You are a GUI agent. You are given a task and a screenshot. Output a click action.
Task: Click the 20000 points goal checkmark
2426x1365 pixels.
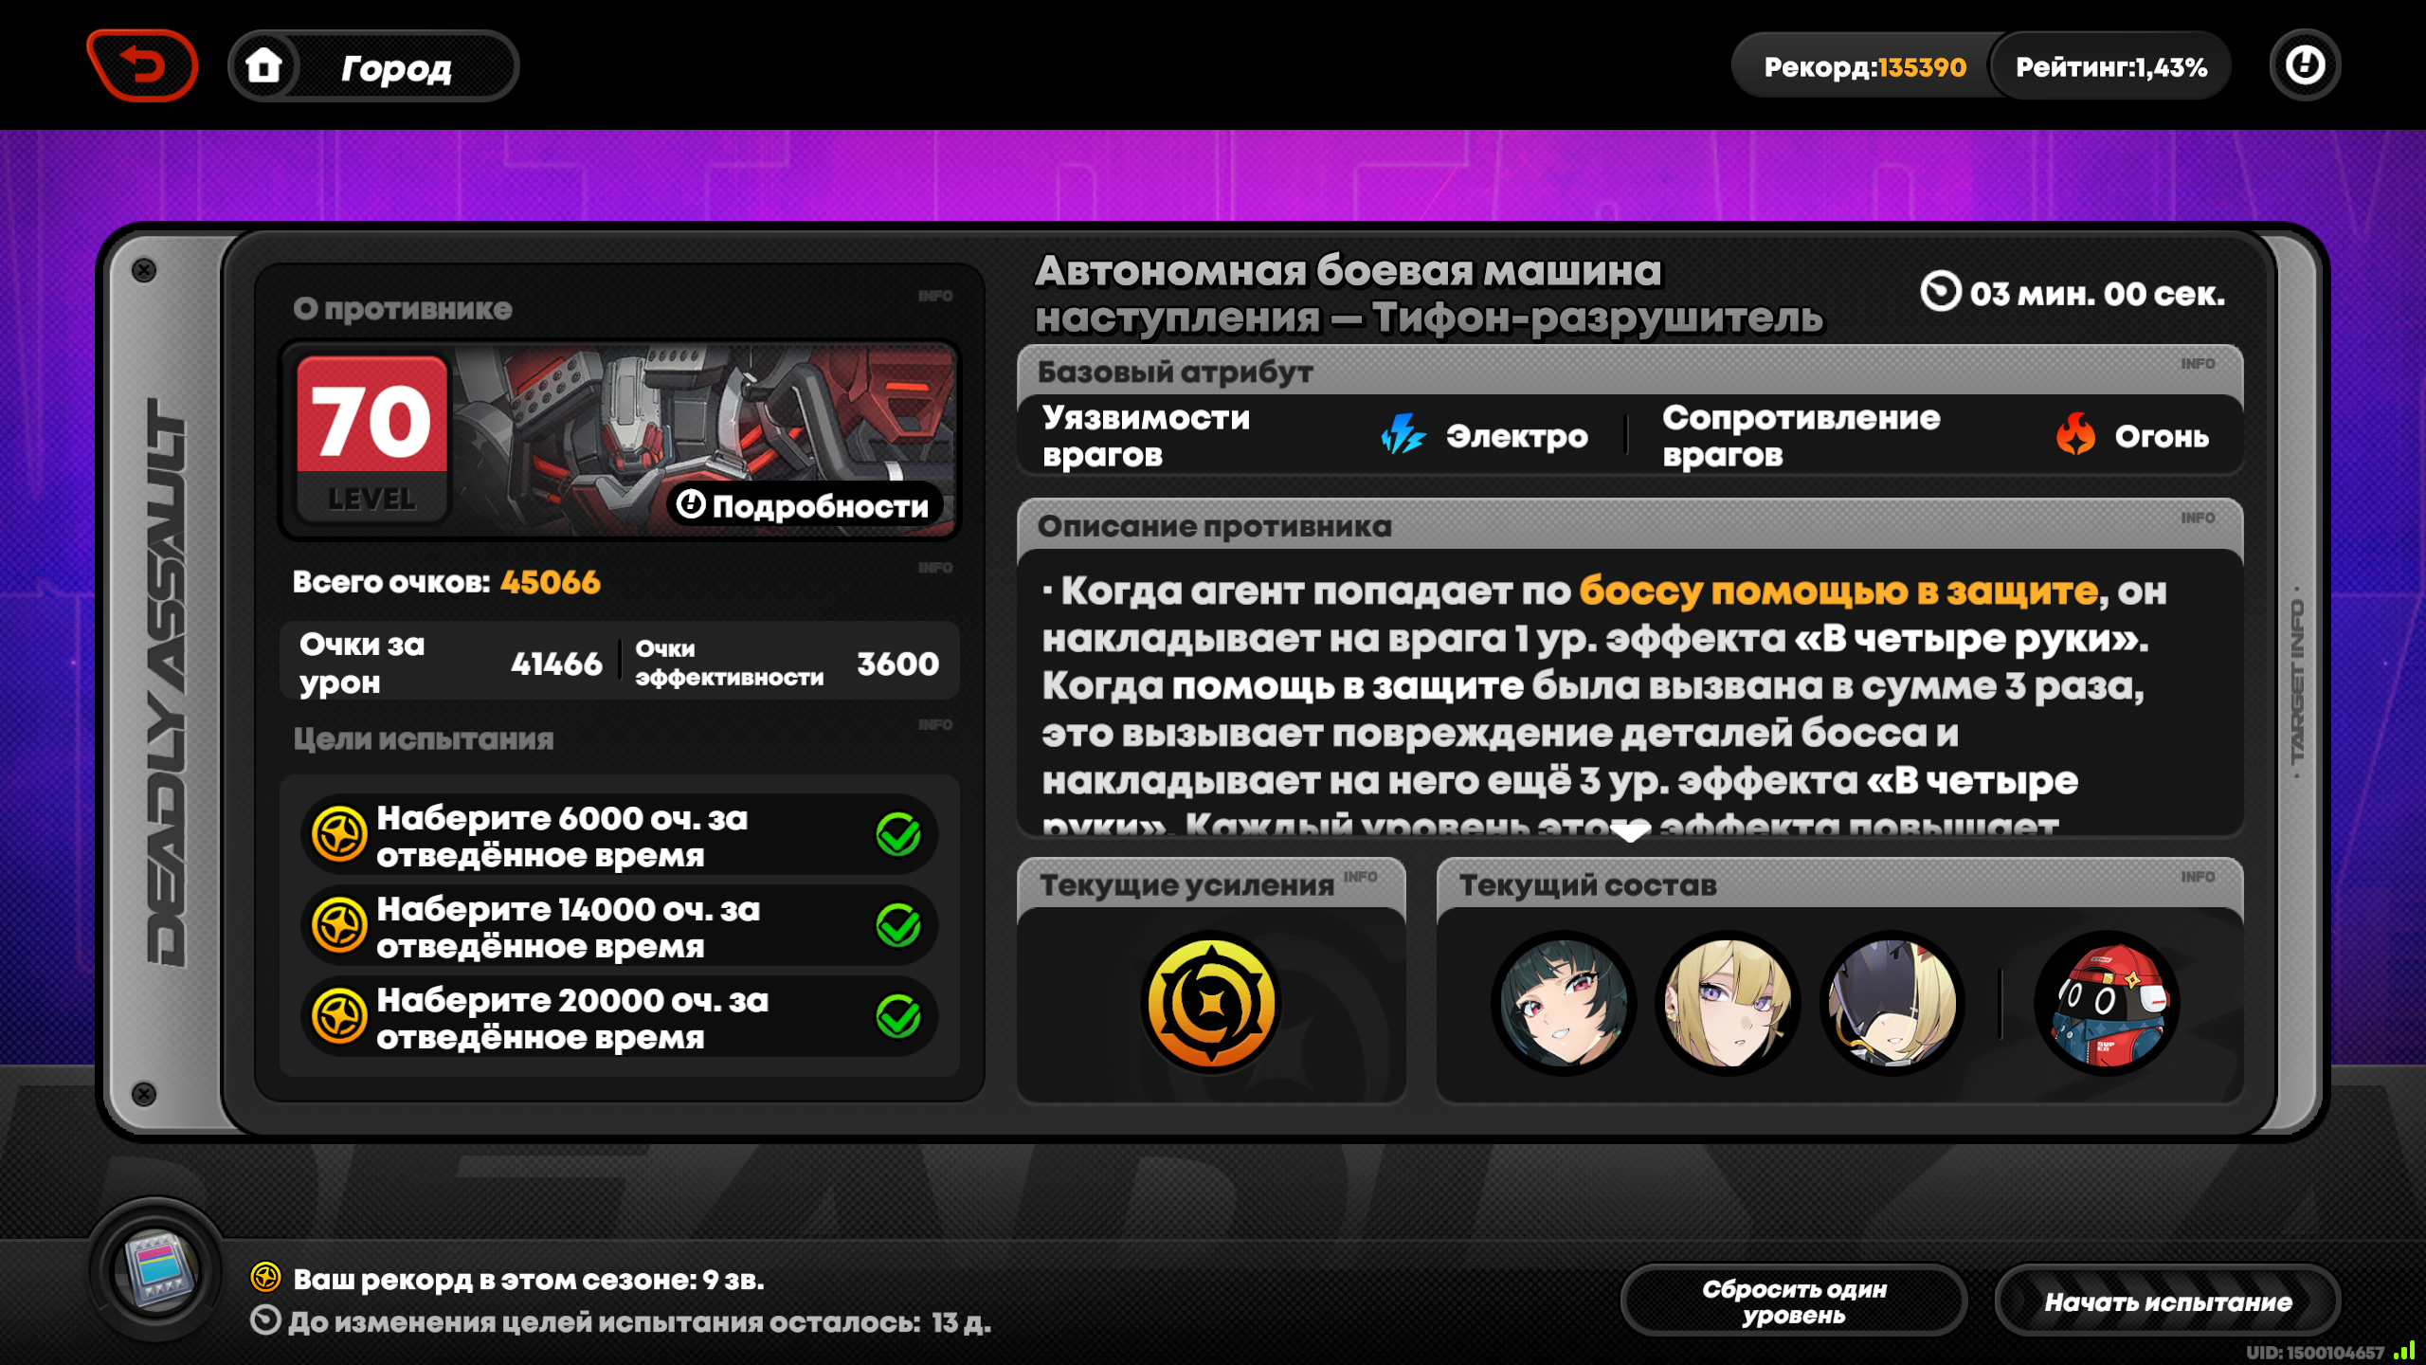[x=897, y=1017]
